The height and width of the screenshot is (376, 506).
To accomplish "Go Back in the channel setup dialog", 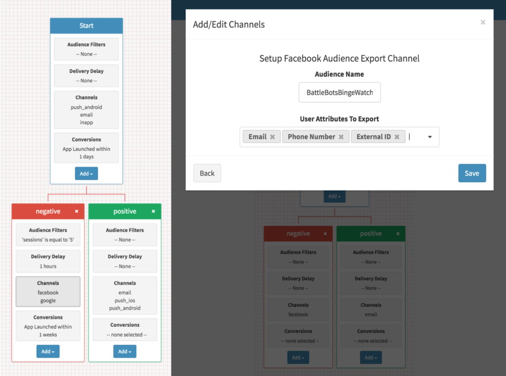I will pyautogui.click(x=207, y=173).
